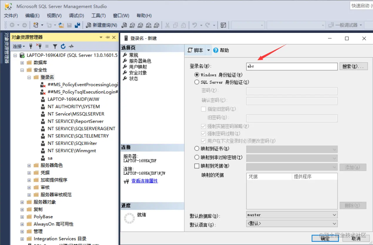Select LAPTOP-169K4JDF\WJW login
This screenshot has height=245, width=373.
[x=73, y=99]
